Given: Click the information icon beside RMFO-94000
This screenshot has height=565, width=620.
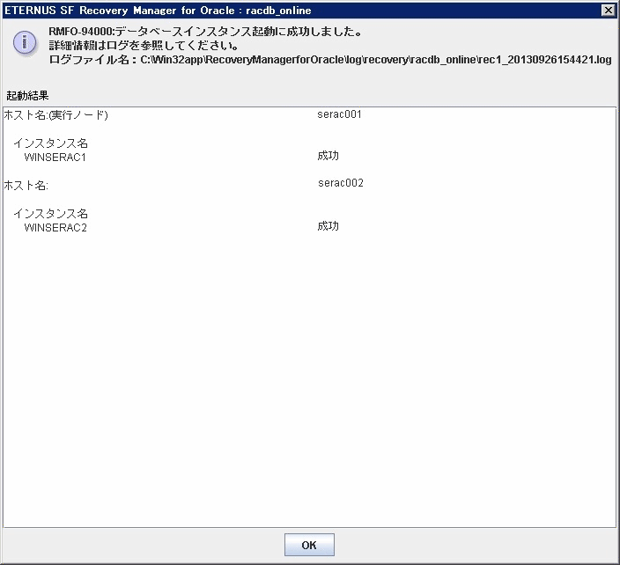Looking at the screenshot, I should 25,42.
